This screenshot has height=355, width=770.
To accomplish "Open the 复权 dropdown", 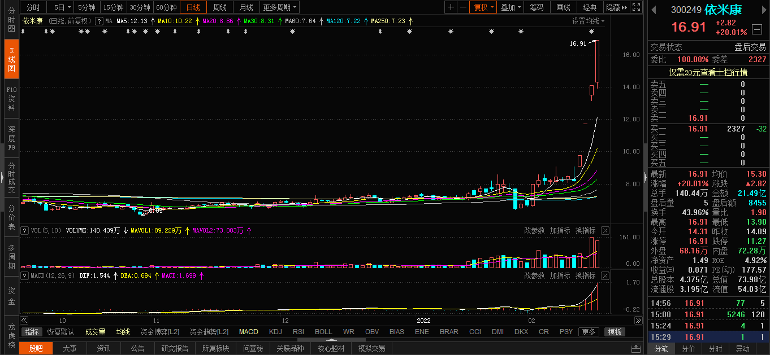I will click(483, 7).
